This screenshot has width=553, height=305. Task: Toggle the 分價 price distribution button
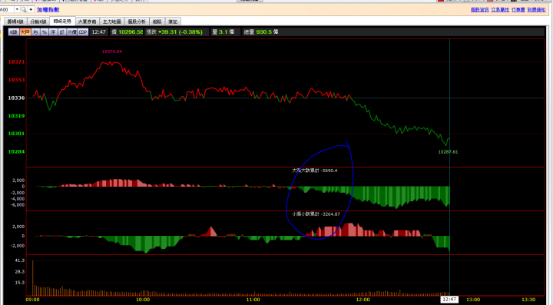tap(72, 32)
